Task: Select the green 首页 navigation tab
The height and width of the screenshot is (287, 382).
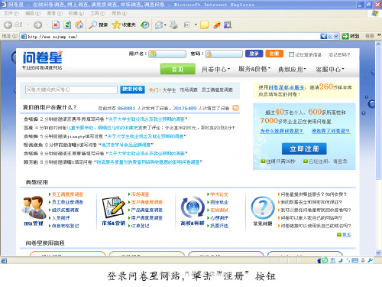Action: [x=178, y=69]
